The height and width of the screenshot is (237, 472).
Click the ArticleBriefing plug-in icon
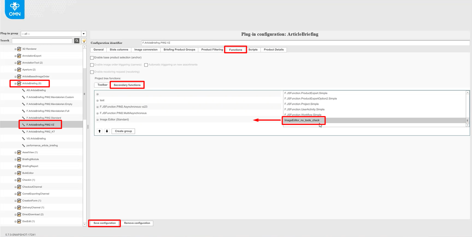pos(19,83)
